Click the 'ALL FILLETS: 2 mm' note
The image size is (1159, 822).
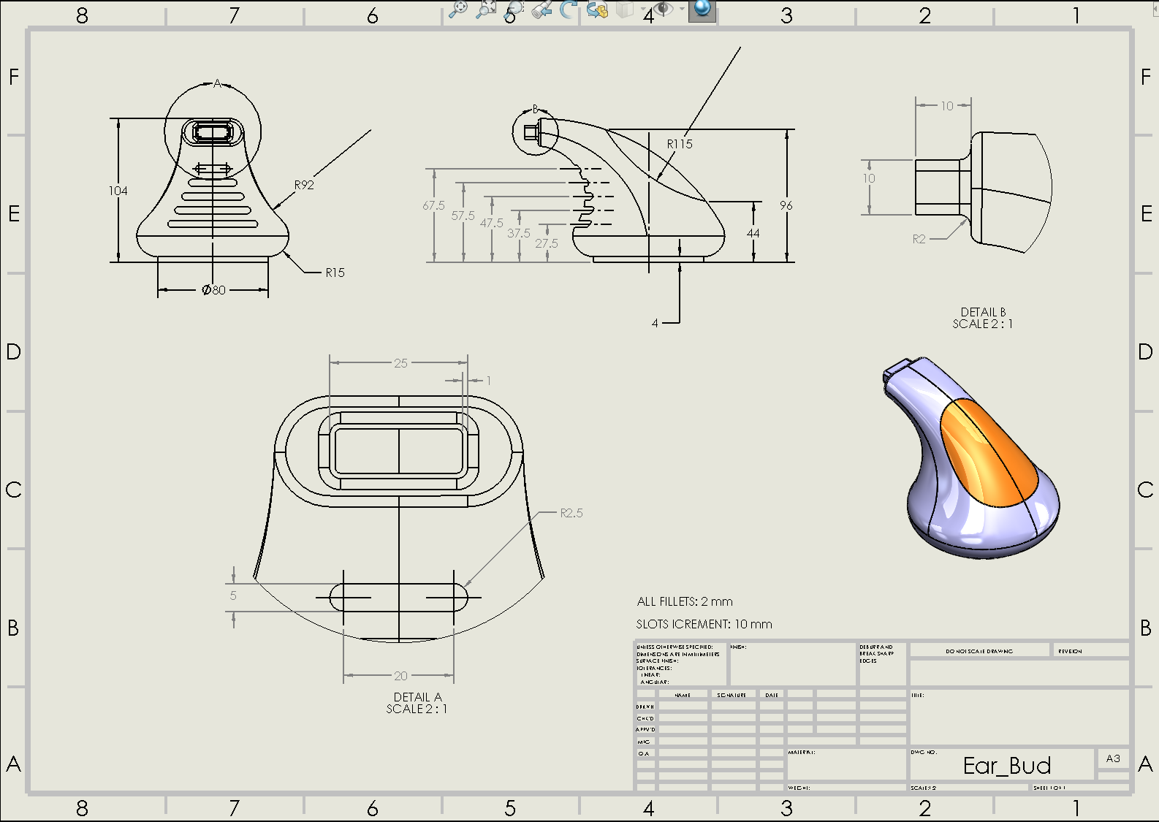[685, 601]
